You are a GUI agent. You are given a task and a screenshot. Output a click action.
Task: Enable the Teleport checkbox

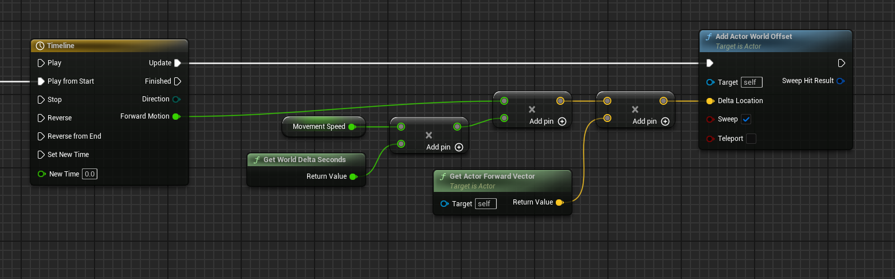pyautogui.click(x=751, y=139)
